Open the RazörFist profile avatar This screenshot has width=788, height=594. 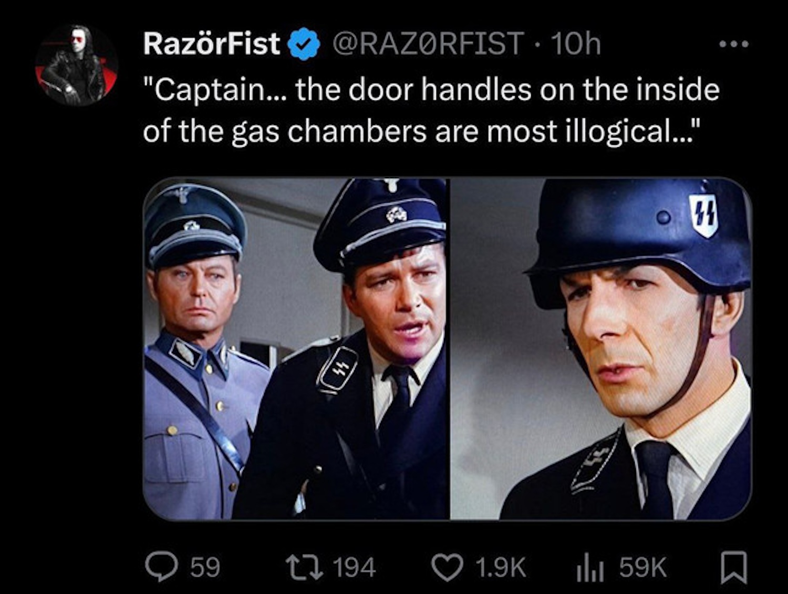tap(77, 65)
